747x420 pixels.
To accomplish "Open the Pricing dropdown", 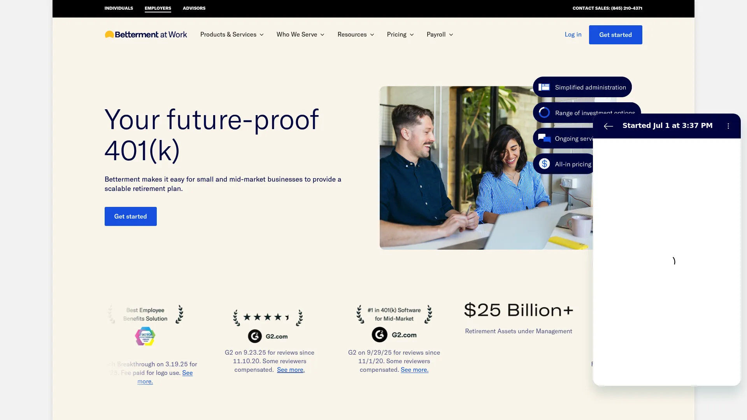I will pyautogui.click(x=400, y=35).
